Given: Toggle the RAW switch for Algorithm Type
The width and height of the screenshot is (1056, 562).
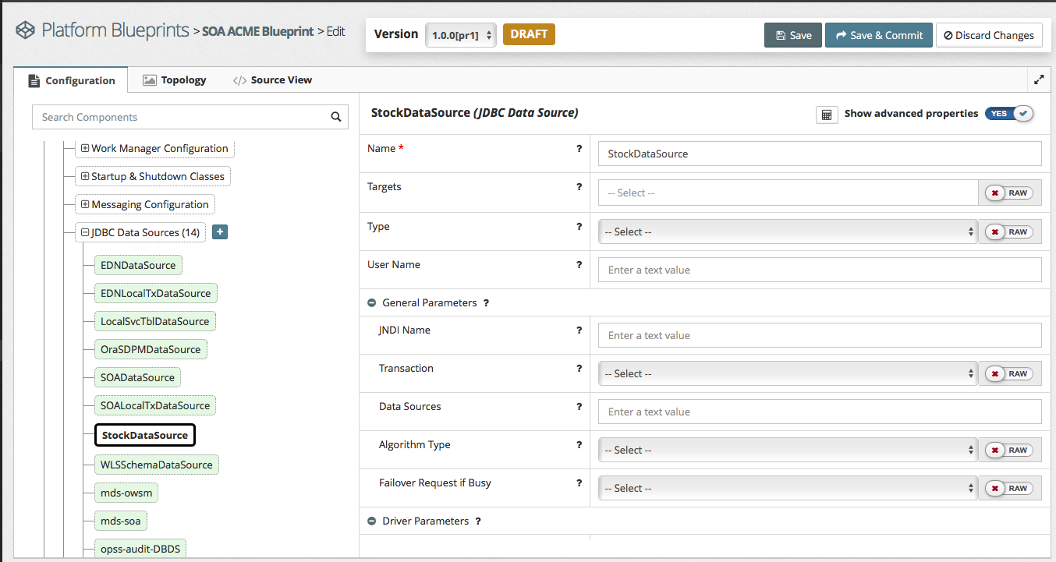Looking at the screenshot, I should (x=1009, y=450).
